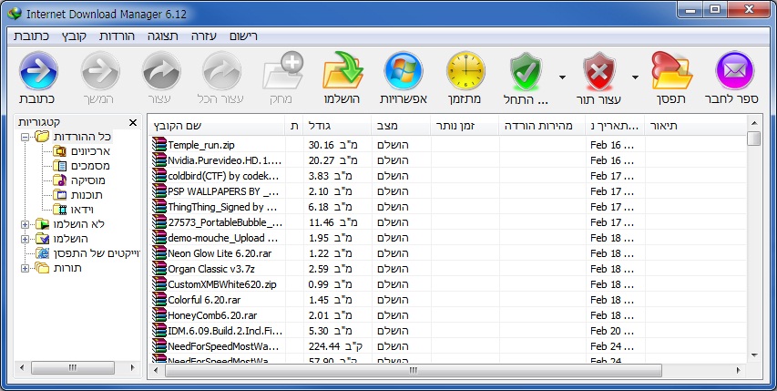Expand the לא הושלמו tree node
The width and height of the screenshot is (777, 391).
25,224
